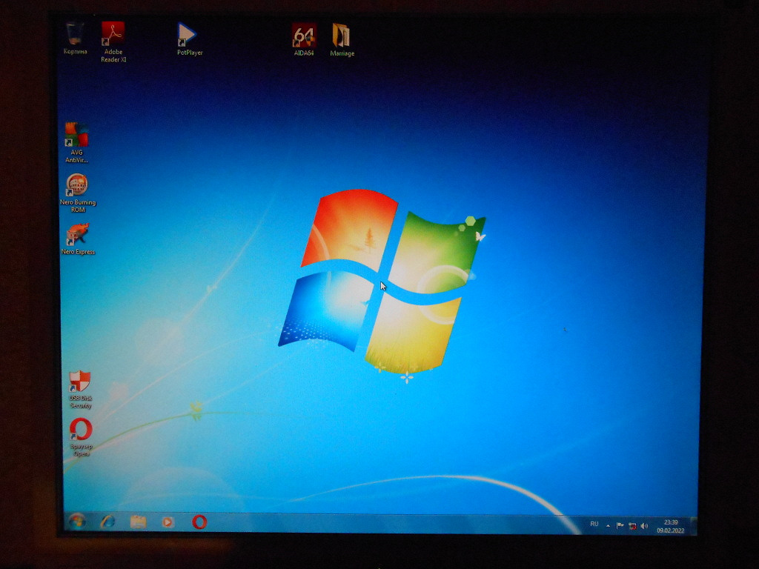This screenshot has height=569, width=759.
Task: Select the Recycle Bin desktop icon
Action: tap(76, 39)
